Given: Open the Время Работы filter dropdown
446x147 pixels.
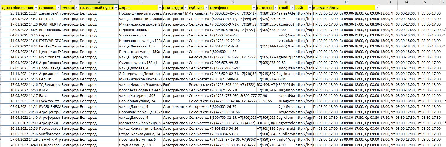Looking at the screenshot, I should tap(378, 8).
